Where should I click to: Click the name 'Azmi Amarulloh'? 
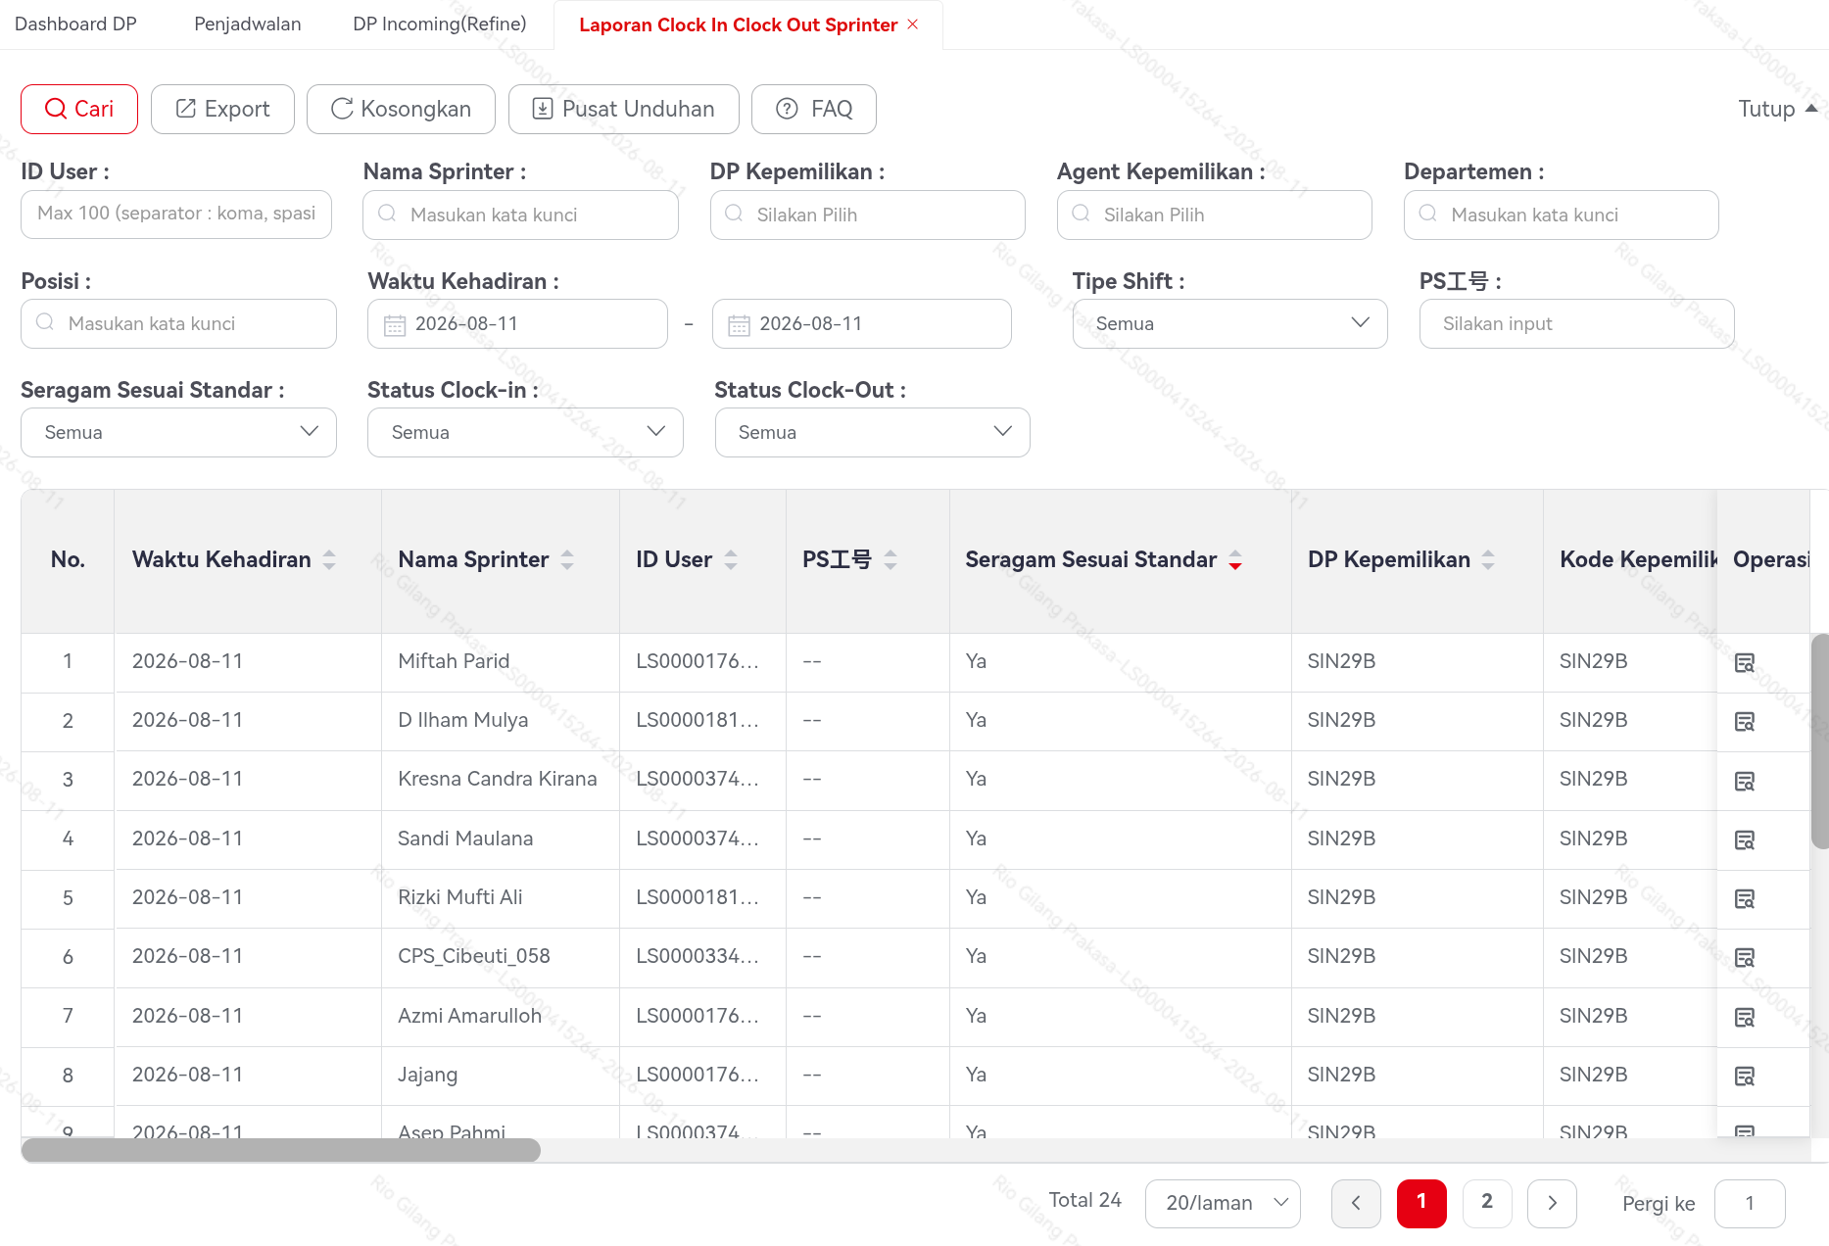470,1016
